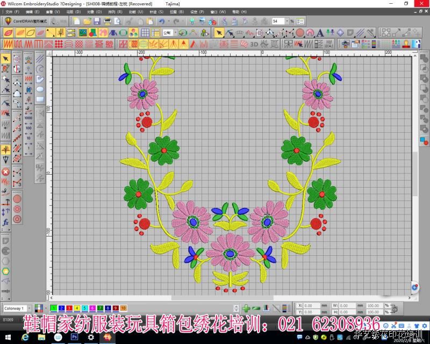Pick thread color 6 magenta swatch
Viewport: 430px width, 344px height.
point(92,308)
